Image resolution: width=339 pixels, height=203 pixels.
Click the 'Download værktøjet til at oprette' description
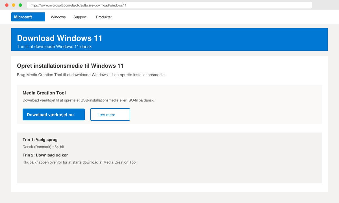point(89,100)
